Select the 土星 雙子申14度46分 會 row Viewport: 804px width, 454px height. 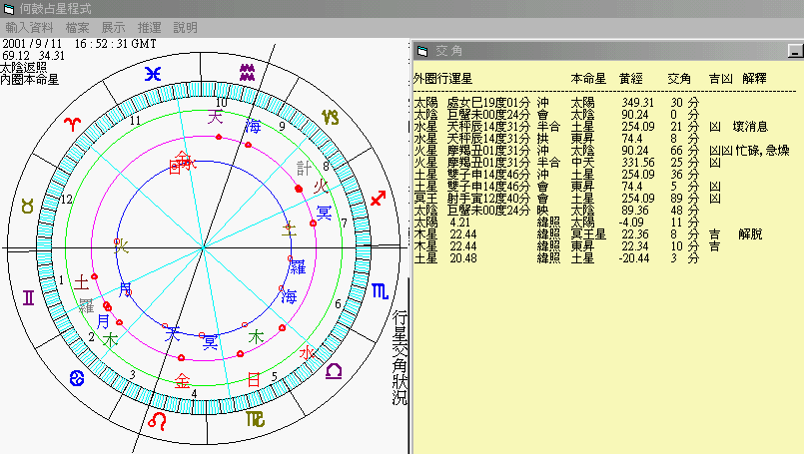[567, 187]
